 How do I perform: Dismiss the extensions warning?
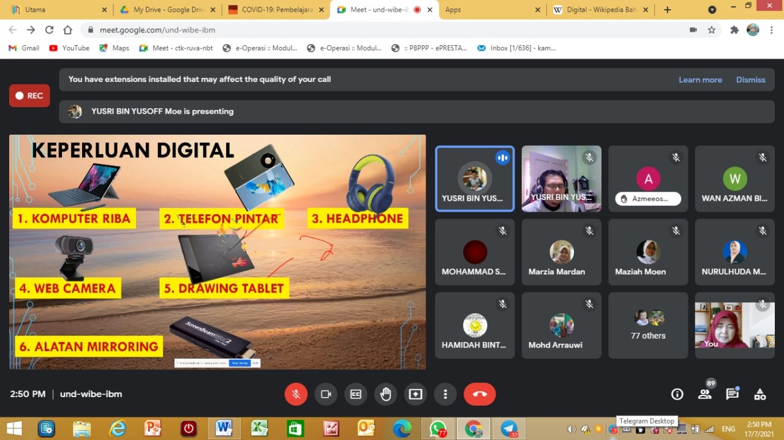[x=750, y=80]
